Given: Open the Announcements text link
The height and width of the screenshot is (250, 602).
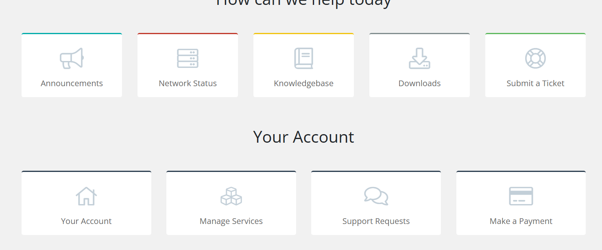Looking at the screenshot, I should pos(72,83).
